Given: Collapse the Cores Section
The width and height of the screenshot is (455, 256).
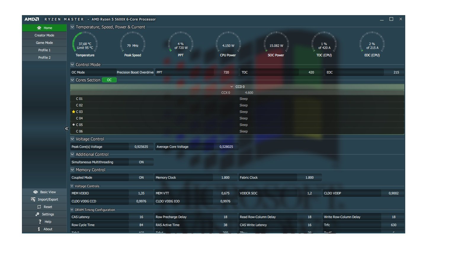Looking at the screenshot, I should tap(72, 80).
